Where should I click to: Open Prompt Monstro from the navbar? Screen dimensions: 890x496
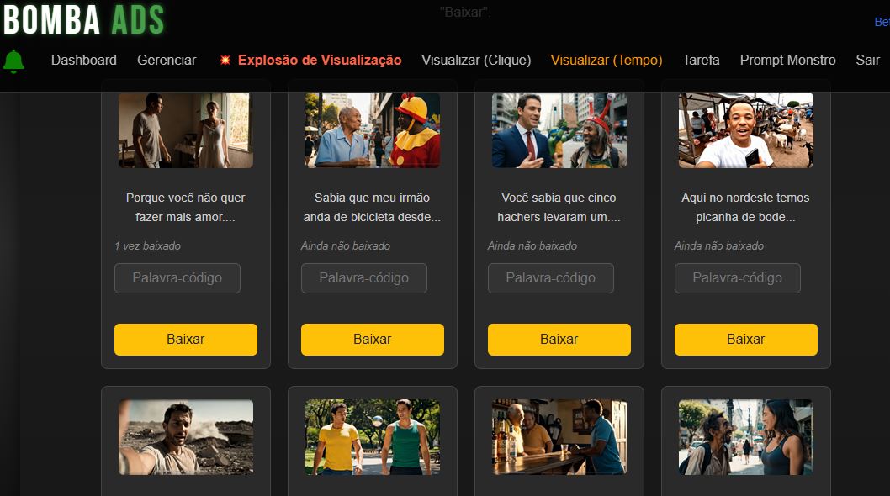[787, 60]
